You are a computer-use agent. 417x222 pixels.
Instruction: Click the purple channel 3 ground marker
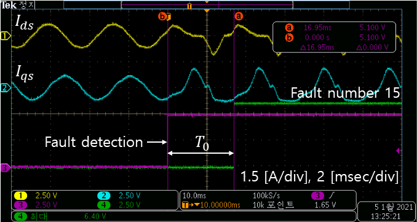(x=6, y=168)
